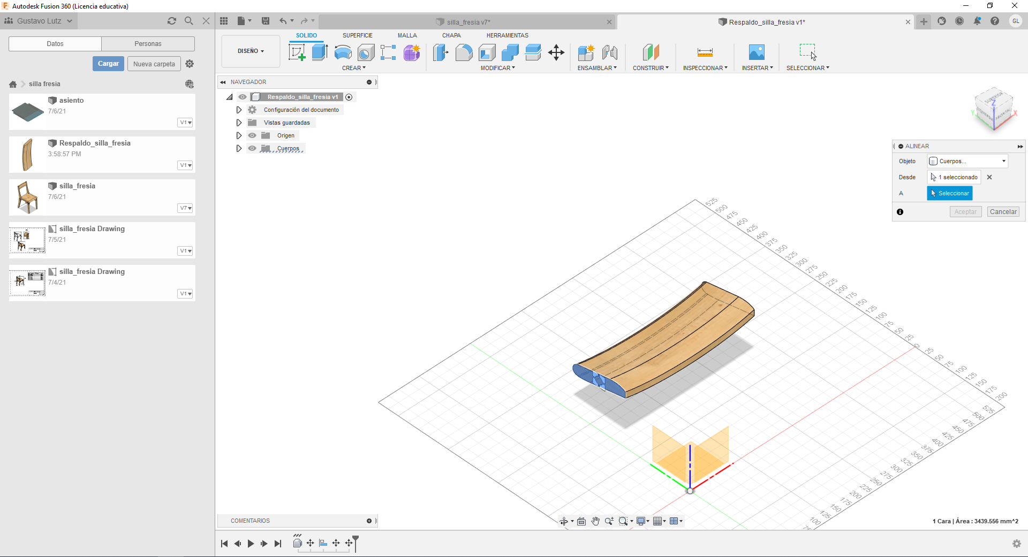Select the Offset Plane construct tool
This screenshot has height=557, width=1028.
tap(651, 52)
